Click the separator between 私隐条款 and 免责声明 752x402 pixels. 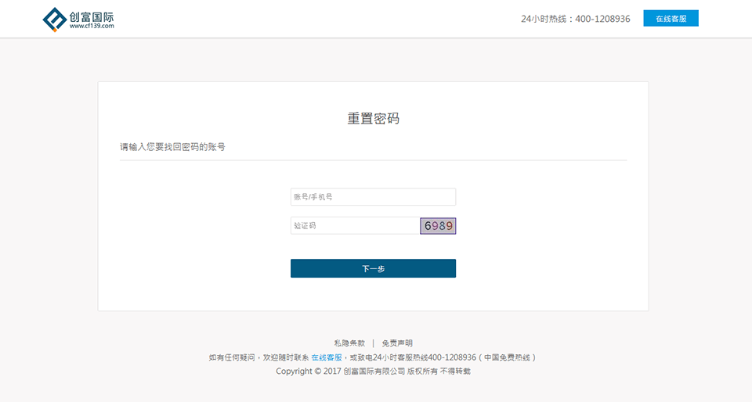click(x=373, y=343)
